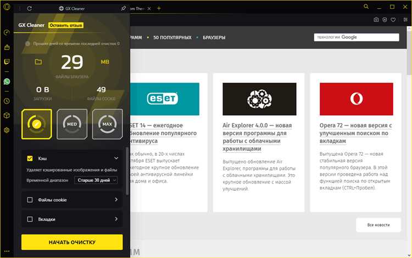The width and height of the screenshot is (412, 258).
Task: Select the MAX cleaning mode
Action: click(x=108, y=124)
